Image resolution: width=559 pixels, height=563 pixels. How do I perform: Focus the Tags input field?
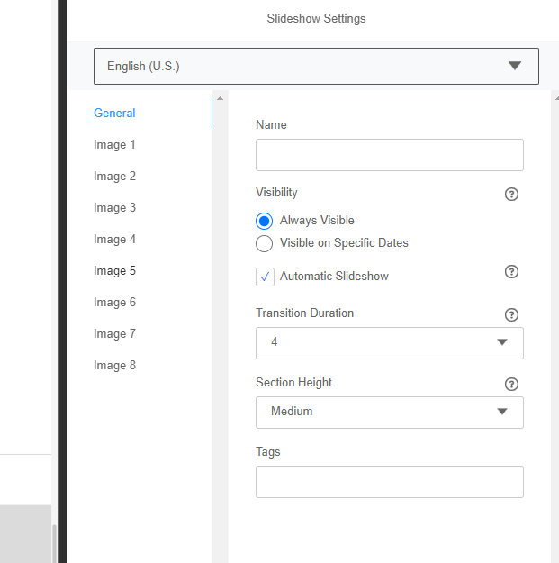(x=389, y=482)
